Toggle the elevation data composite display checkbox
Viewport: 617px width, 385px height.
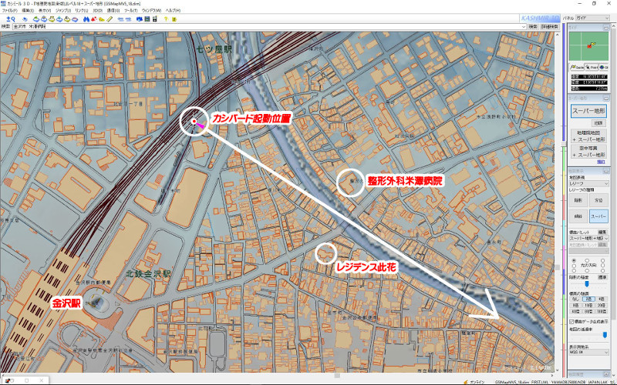571,321
